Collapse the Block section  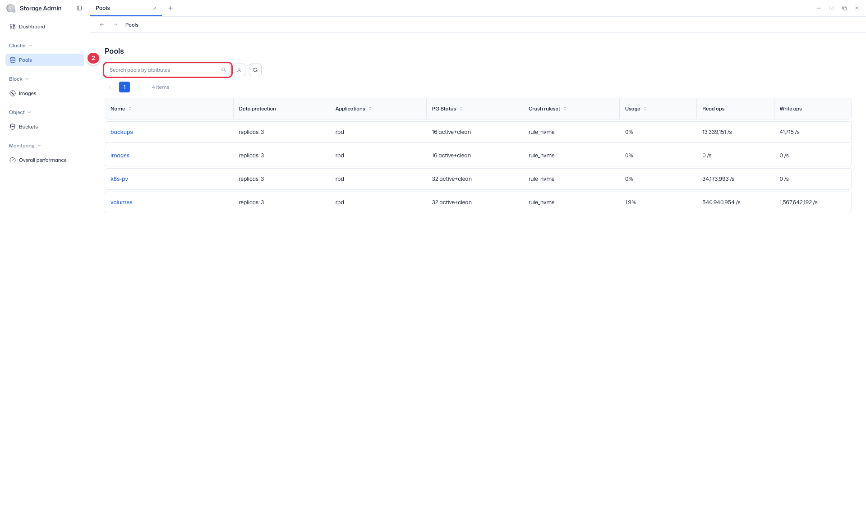[19, 79]
